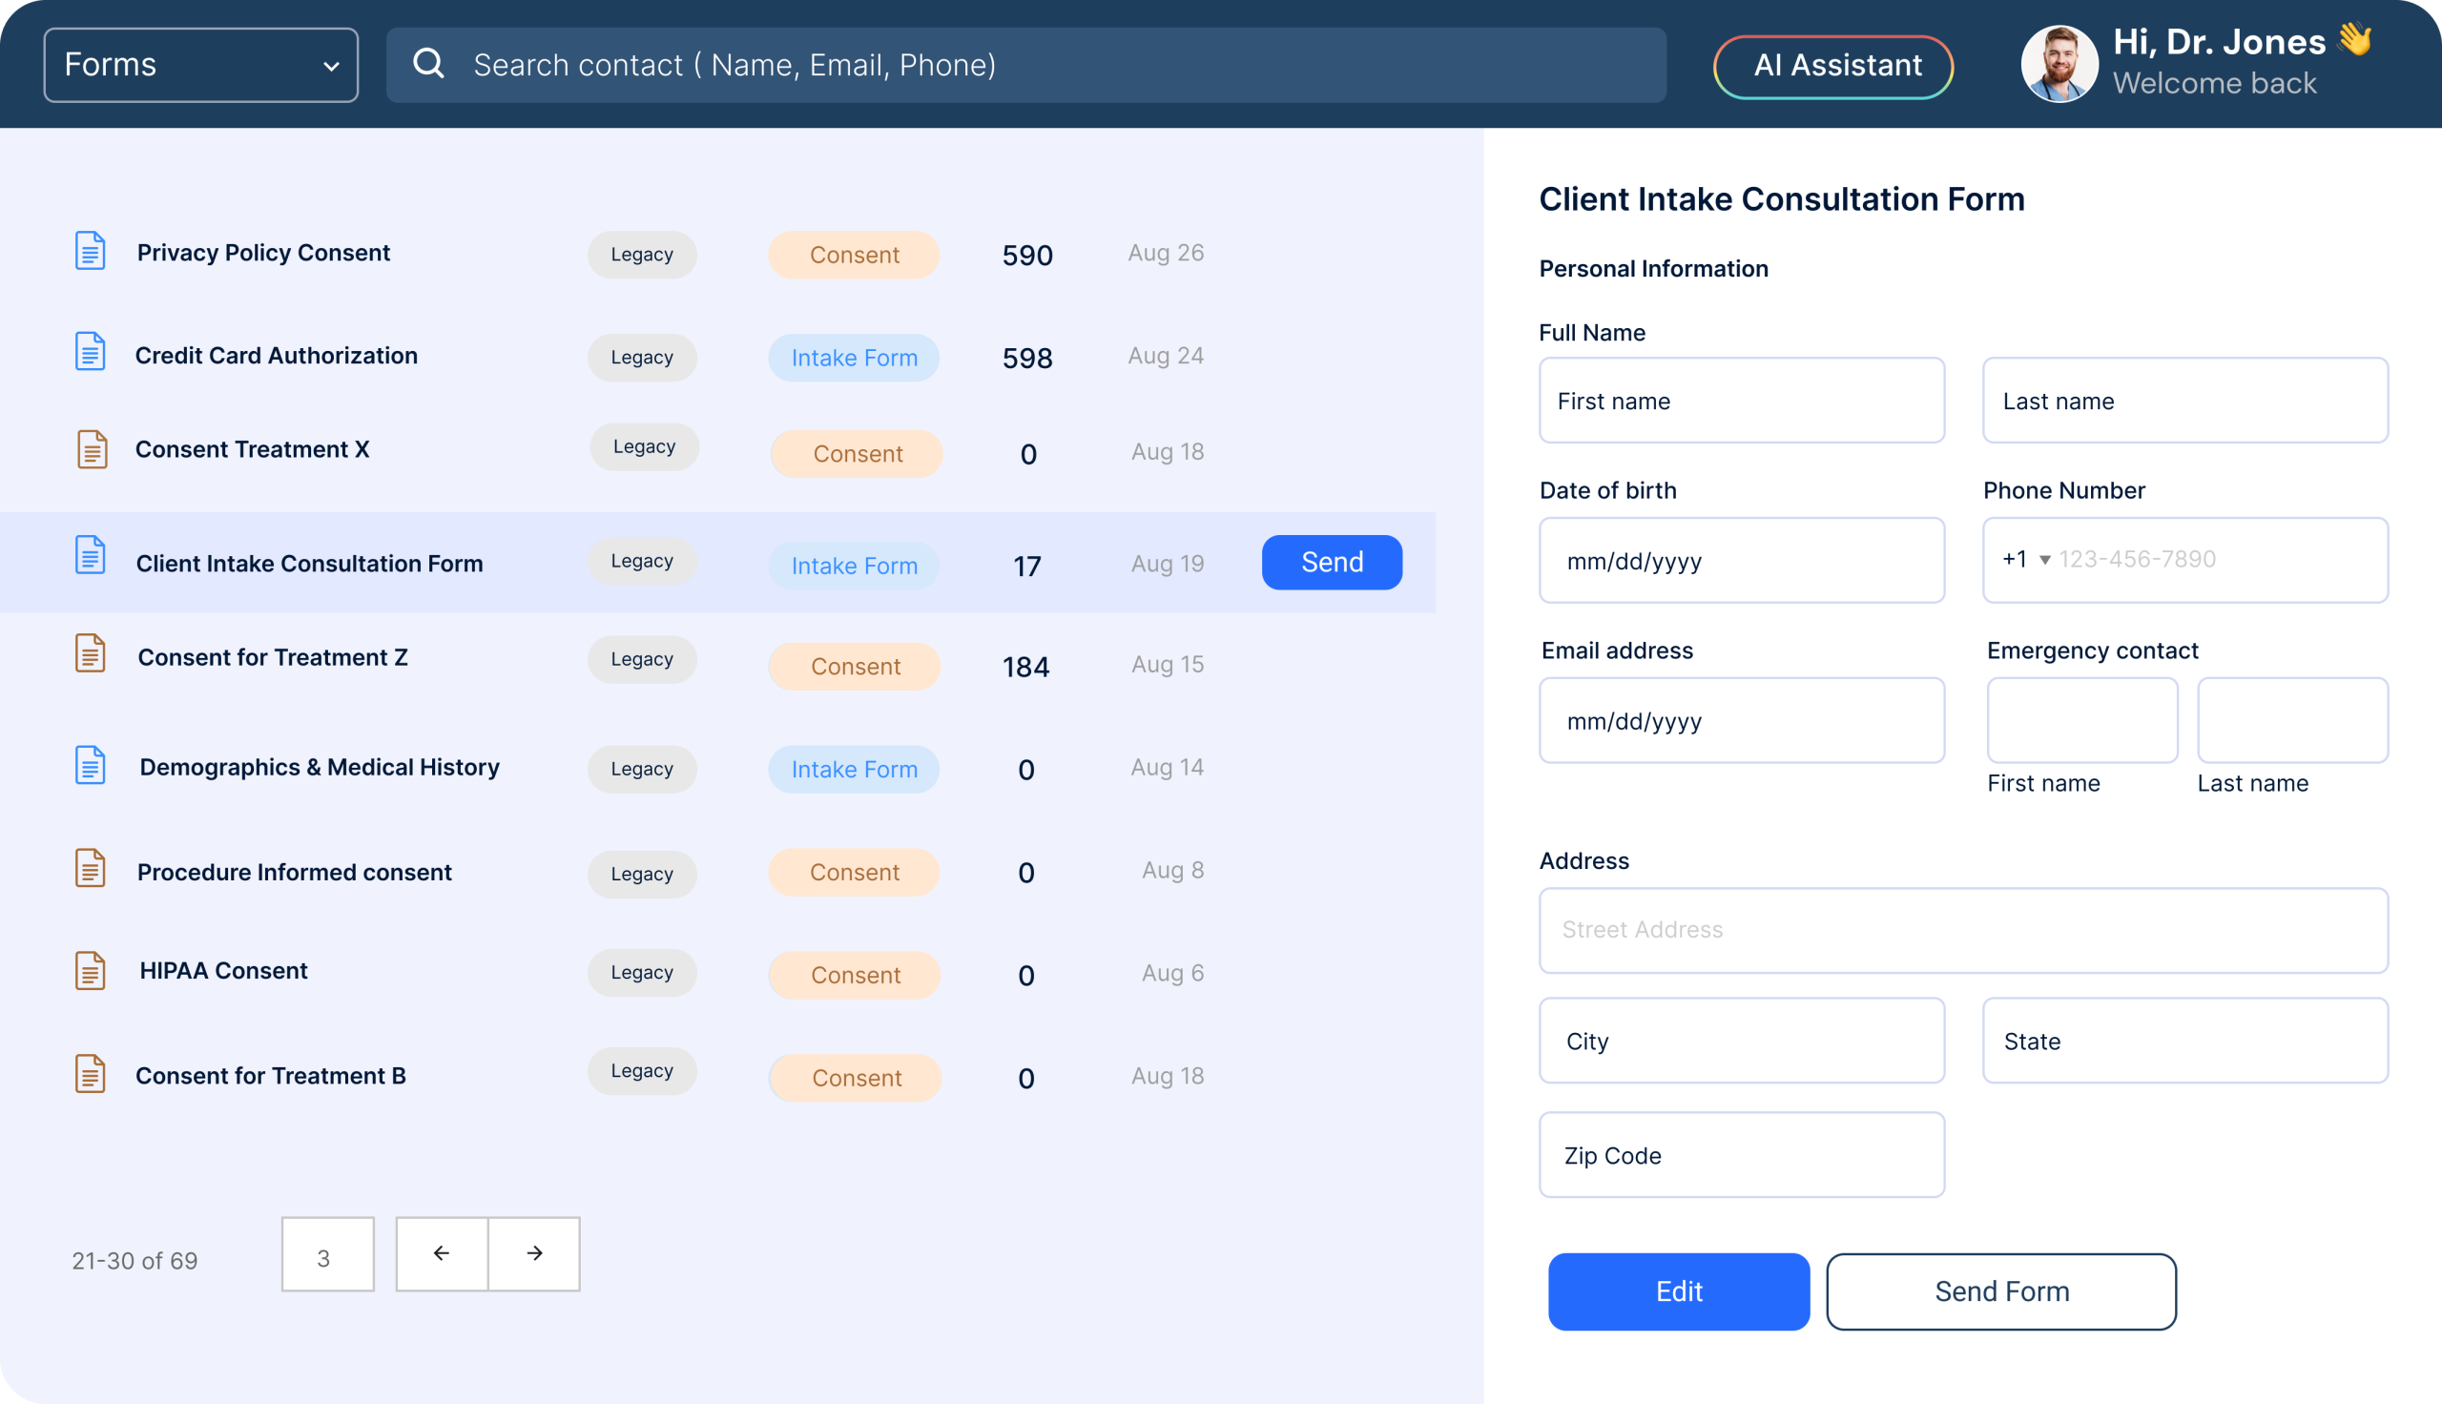Select the Procedure Informed consent row
The height and width of the screenshot is (1404, 2442).
coord(294,873)
